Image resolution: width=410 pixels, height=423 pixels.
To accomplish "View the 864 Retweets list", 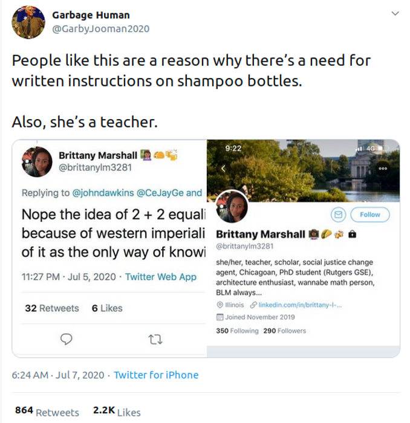I will coord(47,411).
